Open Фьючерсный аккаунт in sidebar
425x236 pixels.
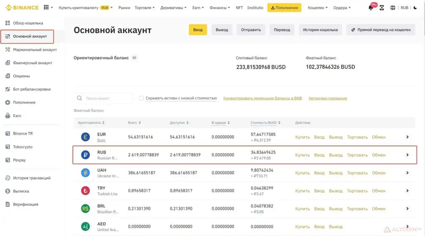click(32, 63)
